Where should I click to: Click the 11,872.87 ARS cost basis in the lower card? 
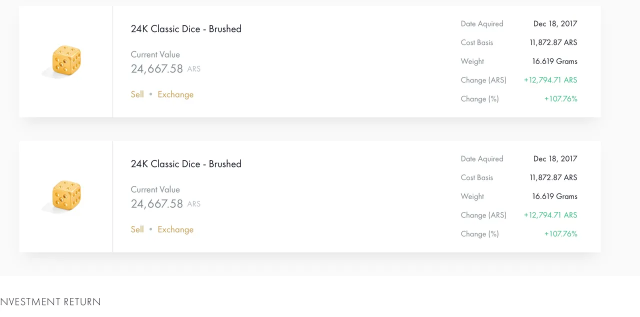[x=553, y=177]
